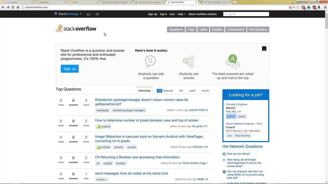The image size is (328, 184).
Task: Click the boolean tag
Action: click(121, 163)
